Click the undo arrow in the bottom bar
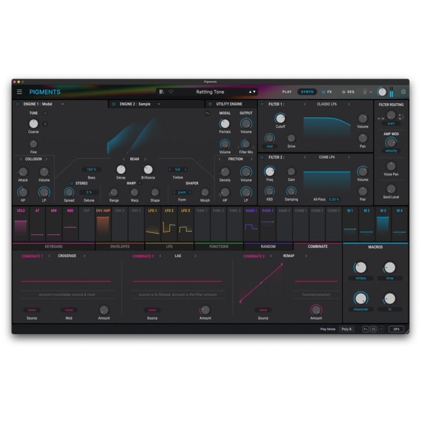The width and height of the screenshot is (421, 421). (366, 329)
